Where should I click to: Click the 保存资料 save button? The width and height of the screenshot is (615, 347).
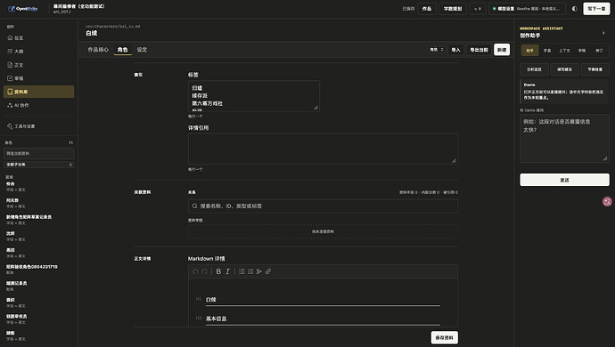click(x=445, y=337)
